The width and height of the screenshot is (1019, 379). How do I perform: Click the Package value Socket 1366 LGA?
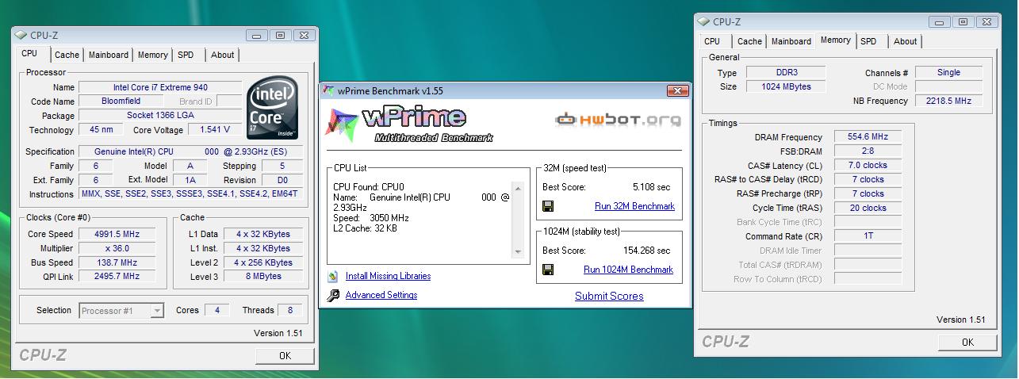point(161,116)
